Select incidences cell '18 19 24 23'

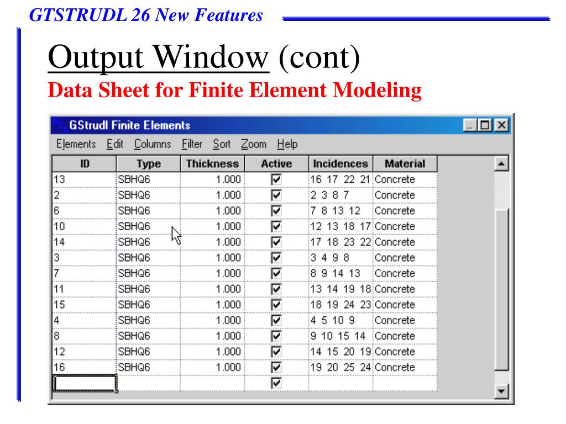(340, 305)
